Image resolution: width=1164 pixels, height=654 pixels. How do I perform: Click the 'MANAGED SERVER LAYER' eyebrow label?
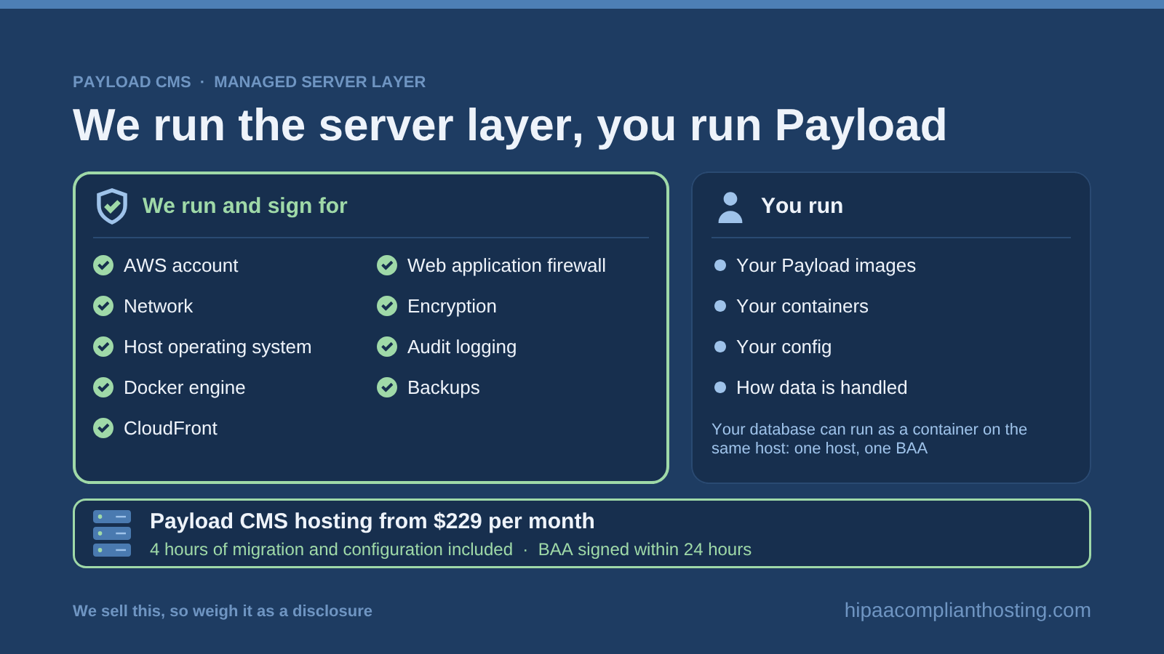pos(320,82)
